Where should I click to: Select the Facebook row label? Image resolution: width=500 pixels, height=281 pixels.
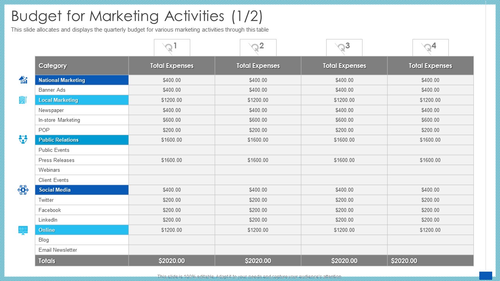[x=82, y=210]
